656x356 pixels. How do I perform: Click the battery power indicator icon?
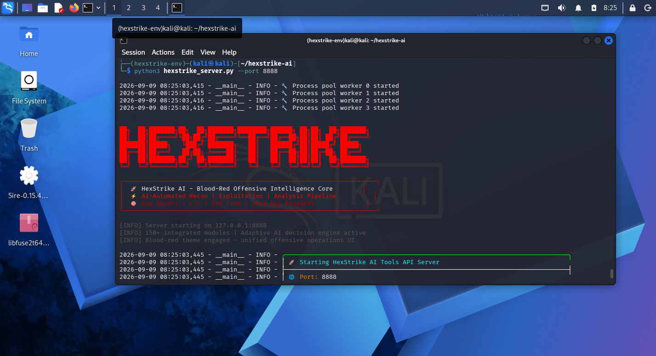593,7
